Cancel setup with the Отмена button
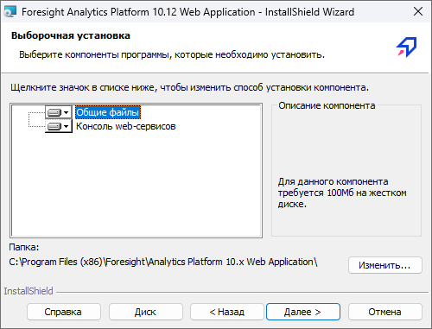 coord(385,312)
